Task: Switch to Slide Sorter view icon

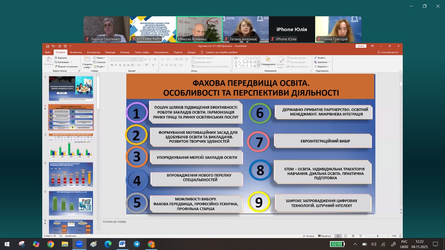Action: [x=346, y=236]
